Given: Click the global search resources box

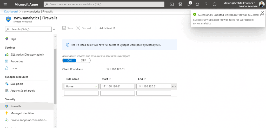Looking at the screenshot, I should 104,4.
